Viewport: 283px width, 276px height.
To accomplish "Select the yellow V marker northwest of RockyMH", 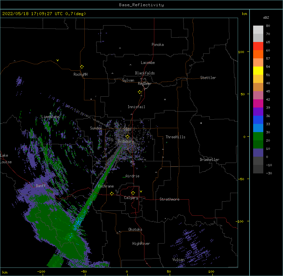I will (x=57, y=60).
